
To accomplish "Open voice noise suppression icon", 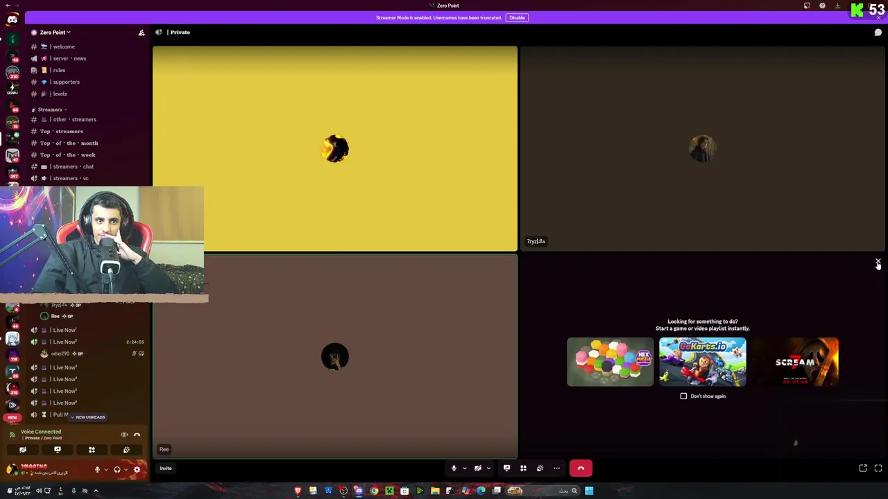I will point(124,435).
